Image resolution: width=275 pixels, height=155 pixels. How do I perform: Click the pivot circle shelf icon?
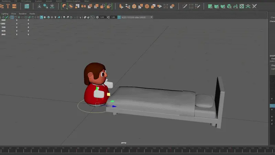click(39, 6)
